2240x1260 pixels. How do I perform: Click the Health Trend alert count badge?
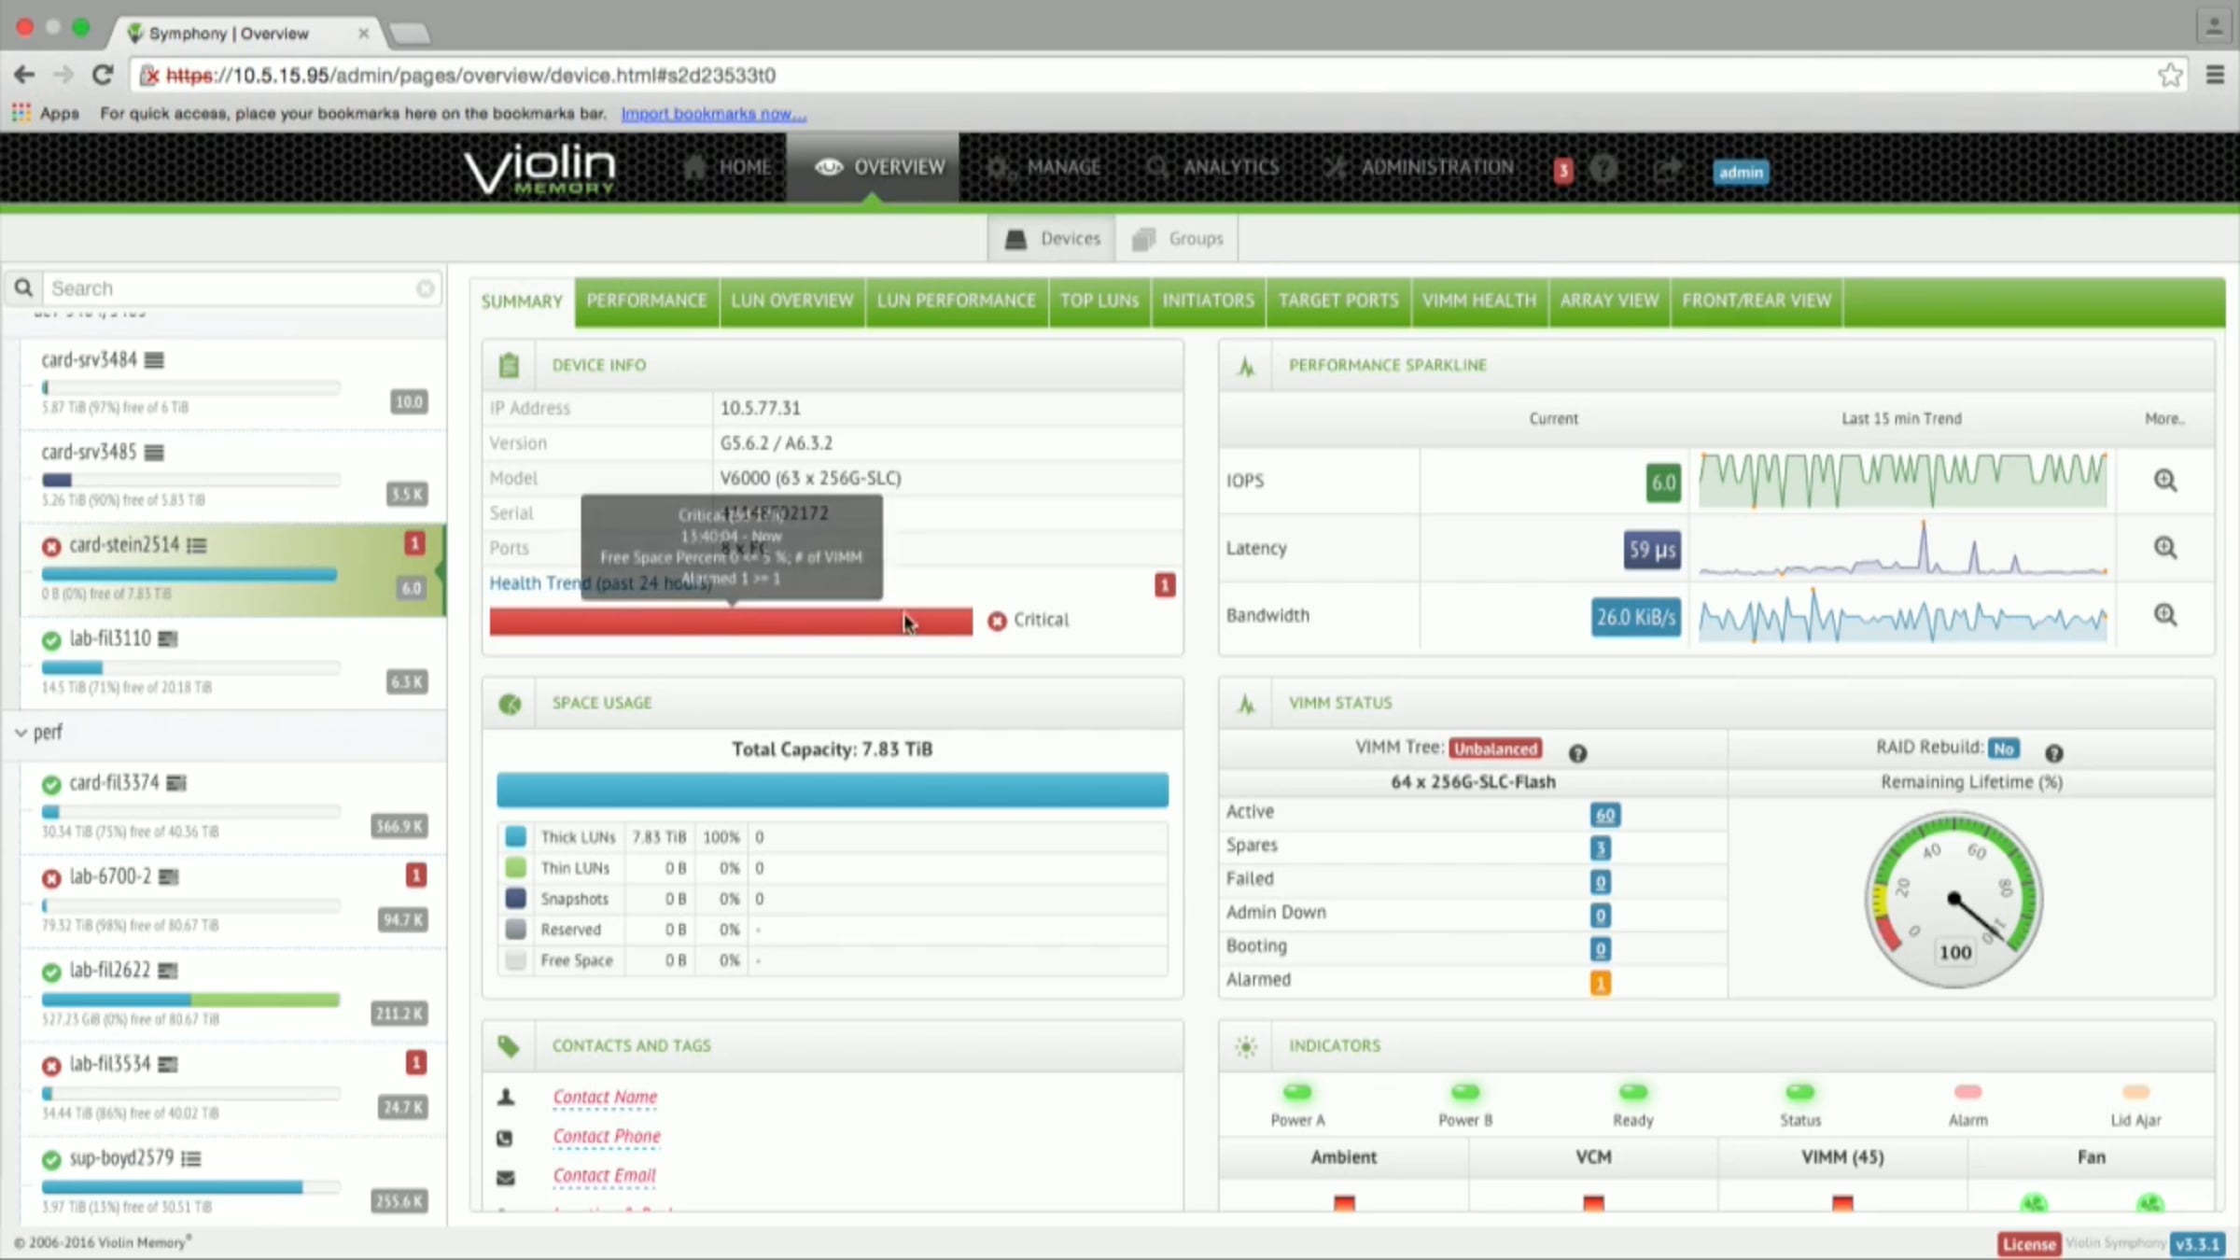(x=1165, y=585)
